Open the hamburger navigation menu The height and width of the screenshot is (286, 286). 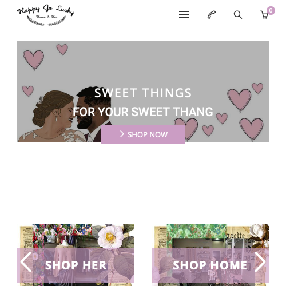tap(184, 14)
